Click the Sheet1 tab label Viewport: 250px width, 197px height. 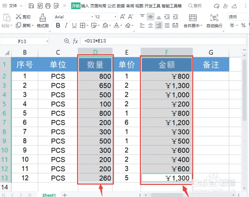coord(49,195)
